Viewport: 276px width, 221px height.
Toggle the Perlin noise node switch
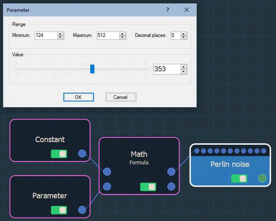click(x=239, y=178)
